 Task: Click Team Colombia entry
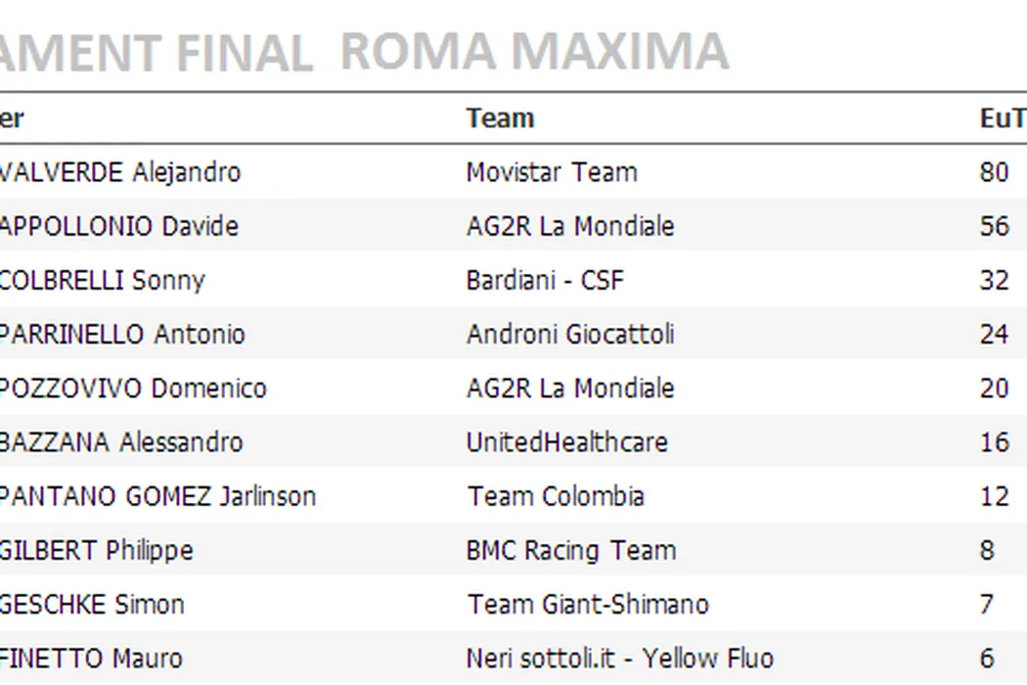[555, 495]
